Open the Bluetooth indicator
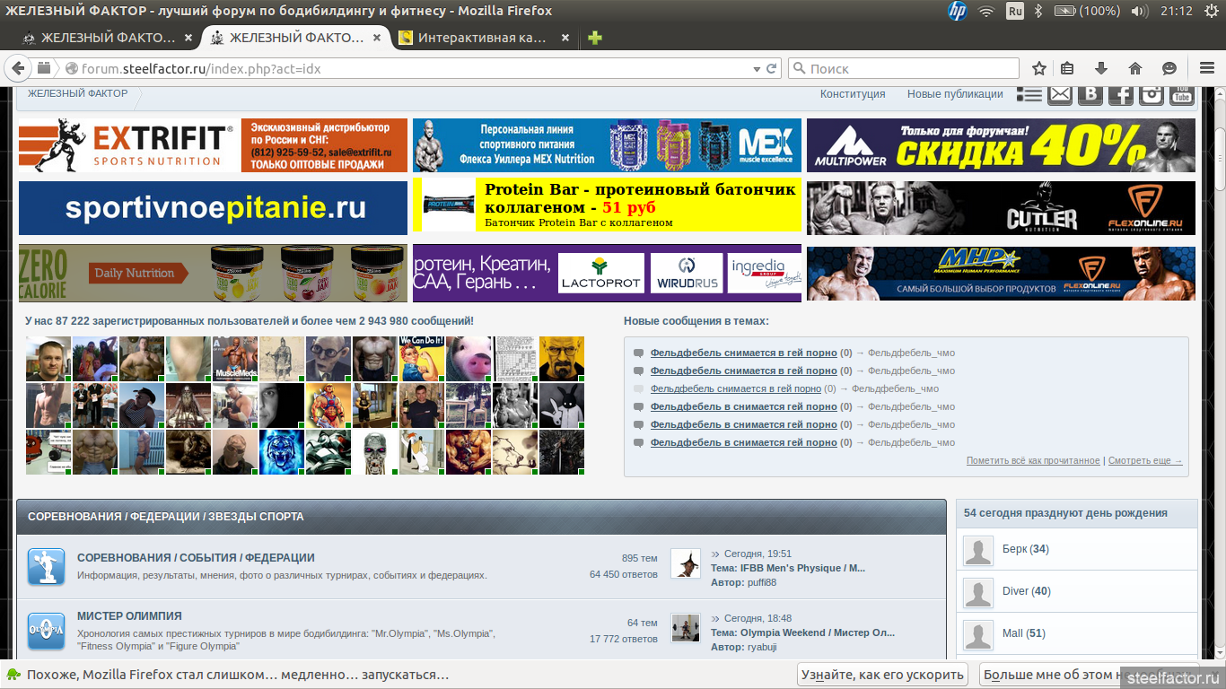Viewport: 1226px width, 689px height. pos(1038,11)
